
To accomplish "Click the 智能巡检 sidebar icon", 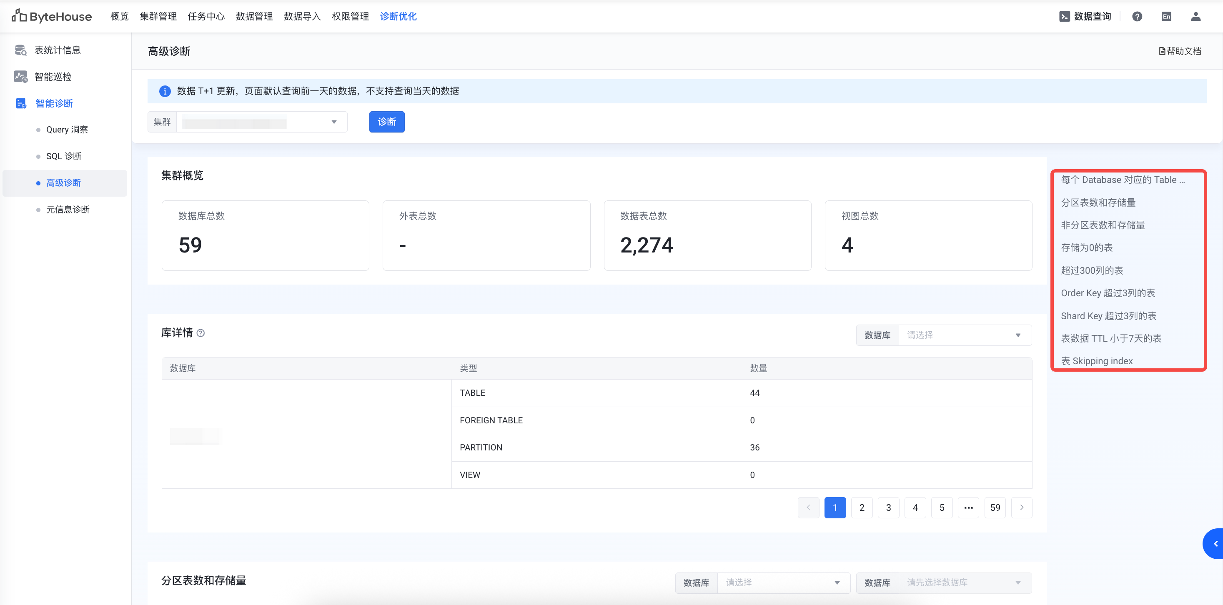I will tap(20, 76).
